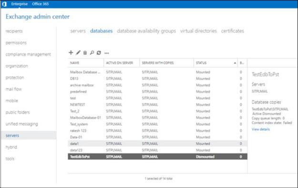The width and height of the screenshot is (298, 188).
Task: Switch to the servers tab
Action: pos(78,31)
